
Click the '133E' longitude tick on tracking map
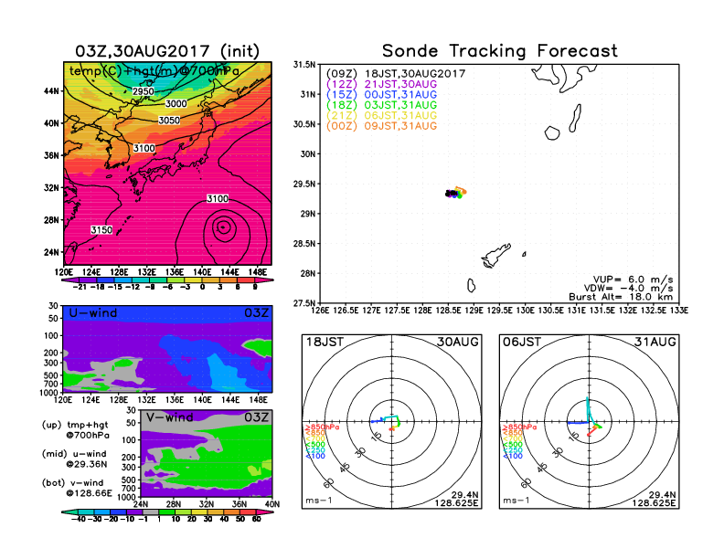[679, 311]
